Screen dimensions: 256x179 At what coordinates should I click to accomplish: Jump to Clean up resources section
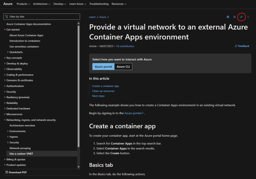[103, 91]
